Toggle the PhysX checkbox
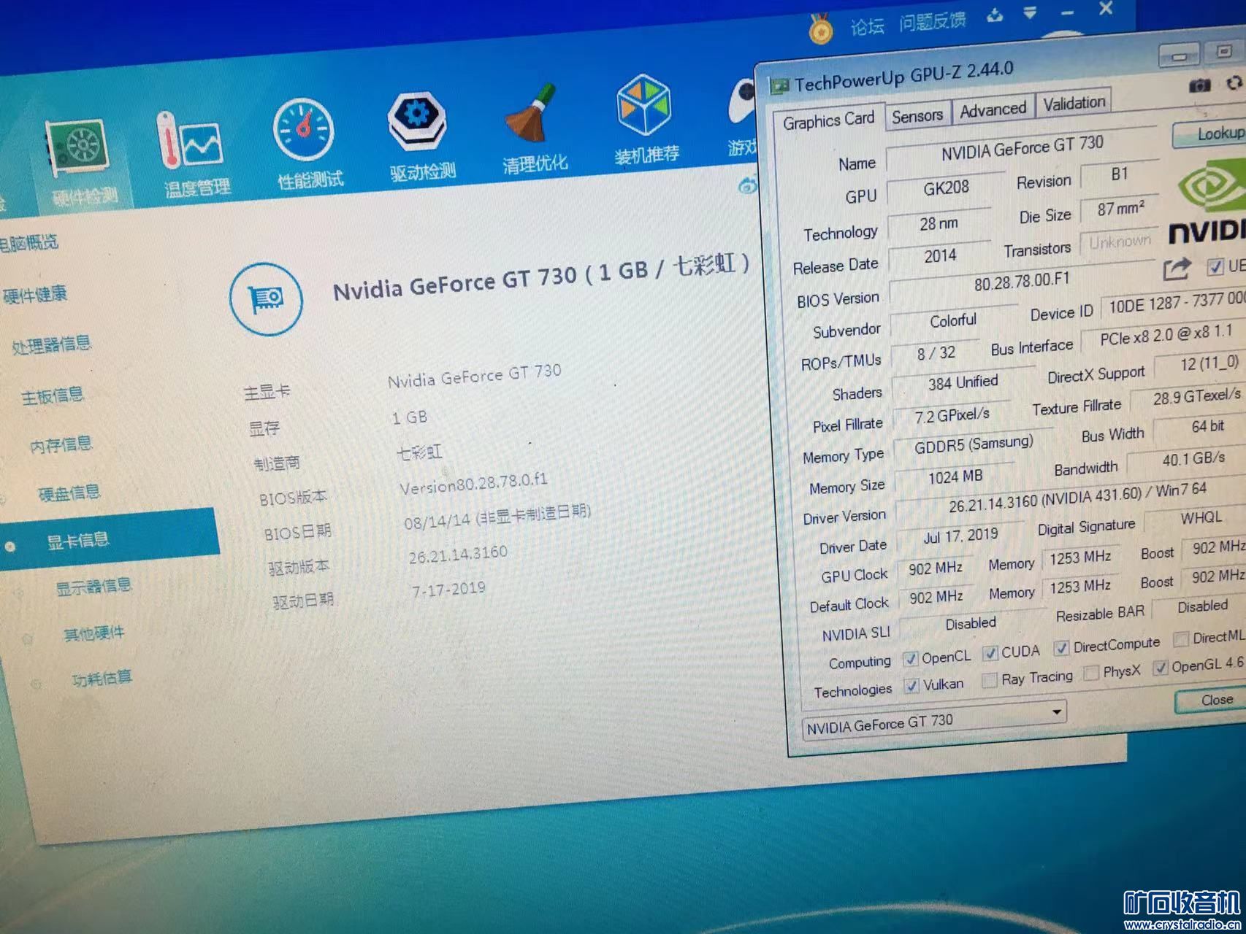The height and width of the screenshot is (934, 1246). 1091,673
